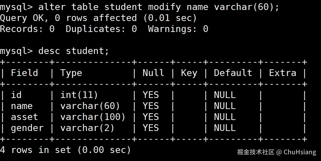Screen dimensions: 321x161
Task: Click the 'Duplicates: 0' text
Action: click(x=101, y=29)
